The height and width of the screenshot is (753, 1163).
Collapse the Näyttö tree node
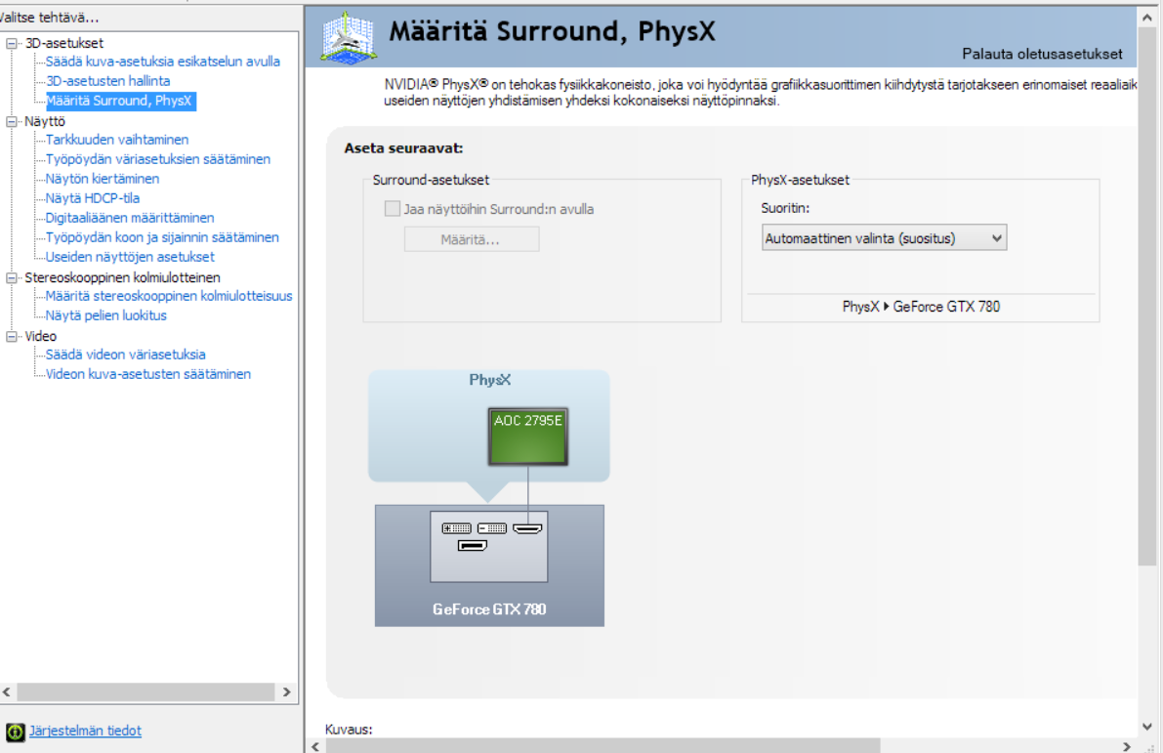point(12,122)
